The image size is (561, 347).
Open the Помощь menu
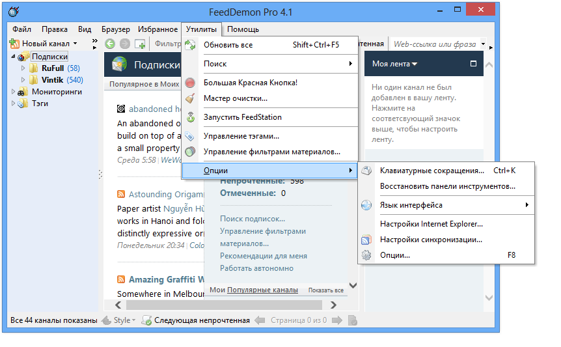[x=243, y=29]
